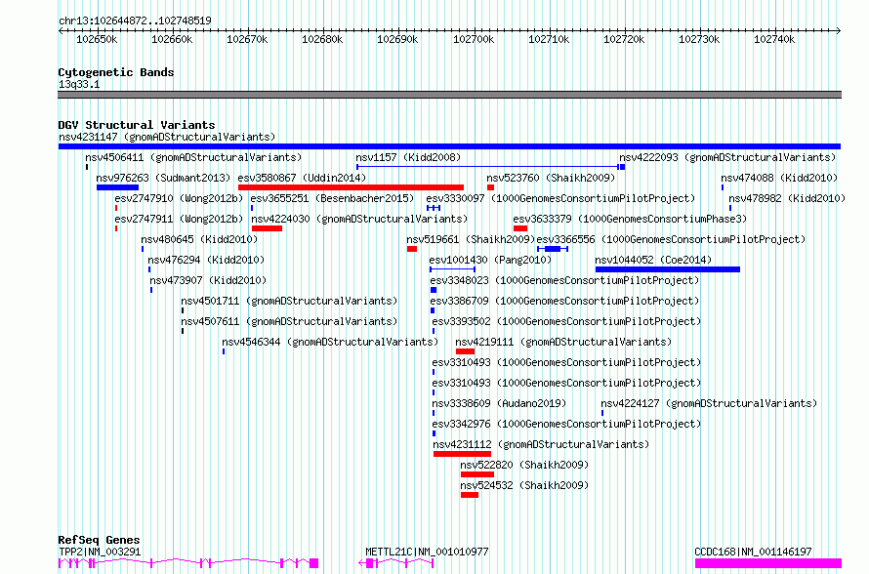Viewport: 869px width, 574px height.
Task: Click the esv2747911 (Wong2012b) label
Action: coord(179,219)
